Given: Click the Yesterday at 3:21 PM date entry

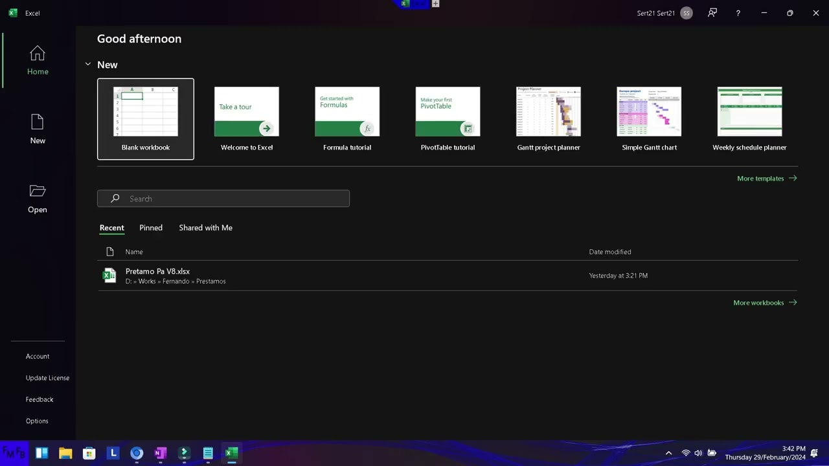Looking at the screenshot, I should 619,276.
